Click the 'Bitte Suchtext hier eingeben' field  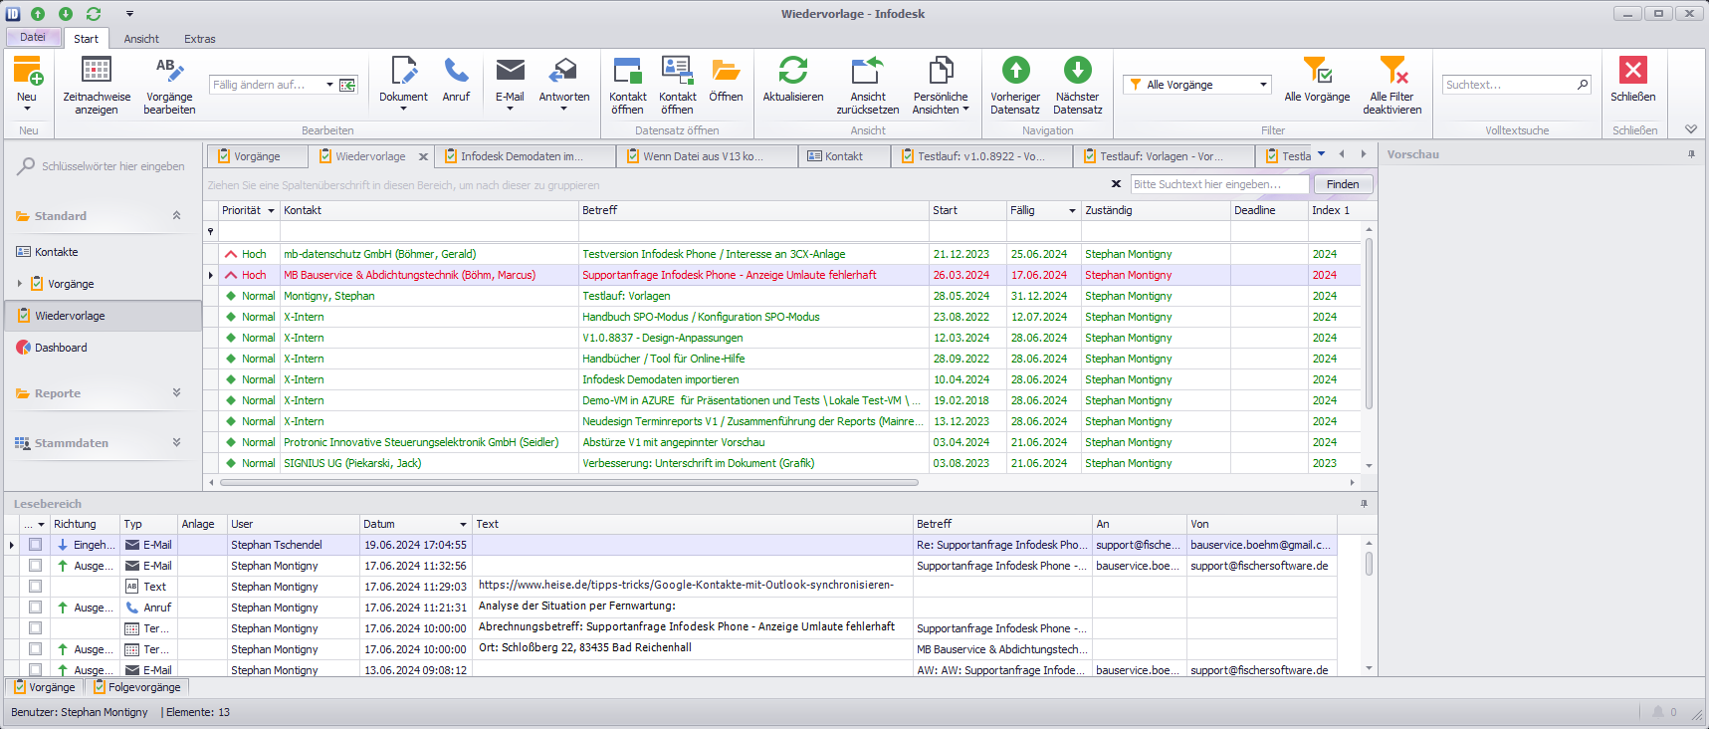tap(1219, 184)
